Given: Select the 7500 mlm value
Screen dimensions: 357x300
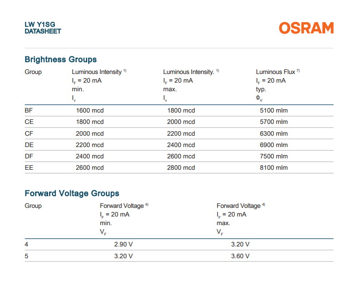Looking at the screenshot, I should [x=274, y=156].
